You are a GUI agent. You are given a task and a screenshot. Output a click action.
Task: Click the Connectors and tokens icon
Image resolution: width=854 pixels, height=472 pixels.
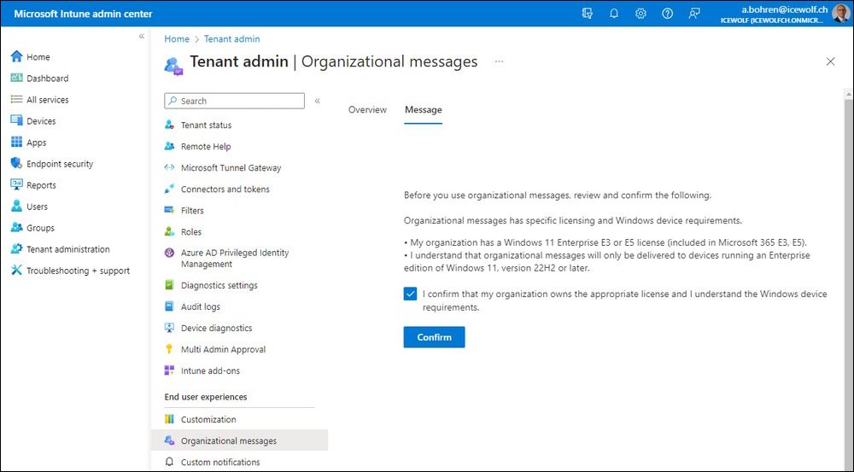(169, 189)
